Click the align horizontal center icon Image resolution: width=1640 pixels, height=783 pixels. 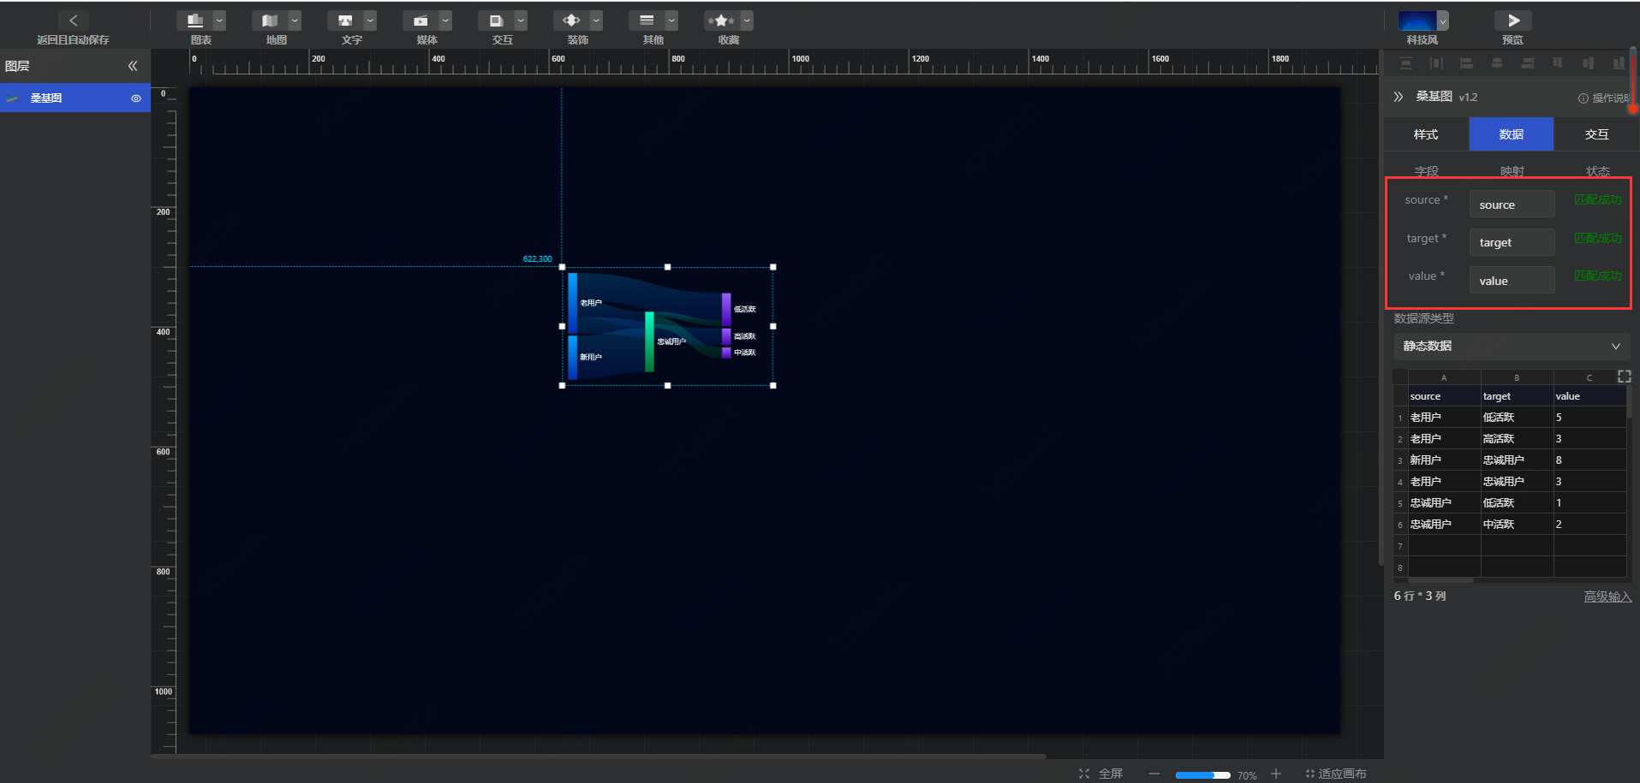click(1497, 63)
